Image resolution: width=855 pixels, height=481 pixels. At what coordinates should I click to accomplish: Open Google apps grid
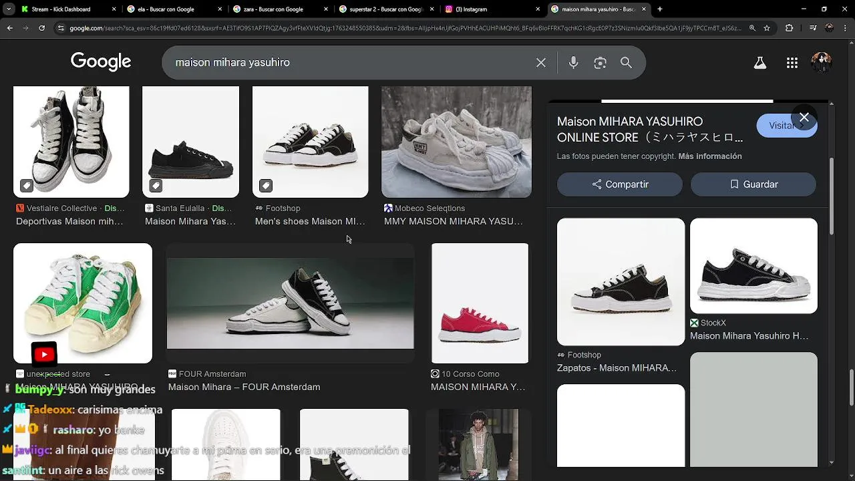792,63
